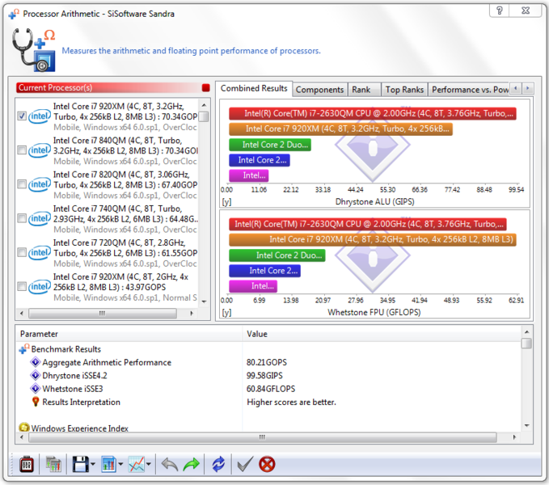
Task: Click the Dhrystone iSSE4.2 diamond icon
Action: [36, 375]
